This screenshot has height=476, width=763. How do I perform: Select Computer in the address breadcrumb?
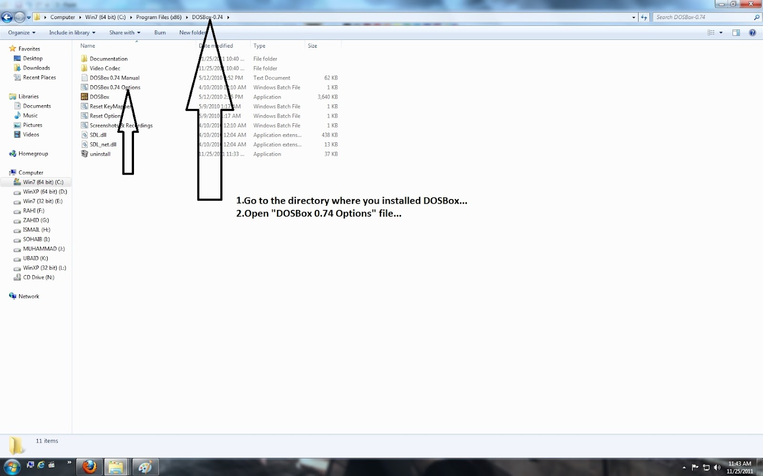click(x=62, y=17)
